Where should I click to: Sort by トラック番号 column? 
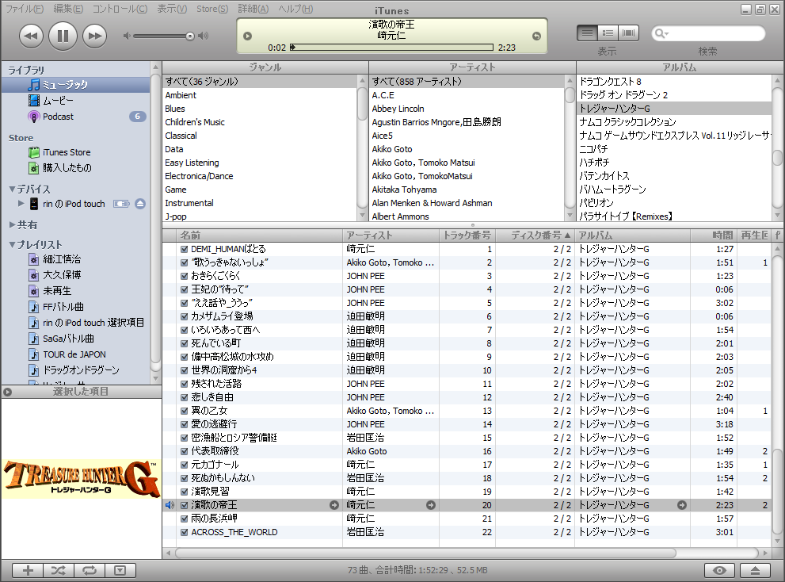tap(467, 235)
